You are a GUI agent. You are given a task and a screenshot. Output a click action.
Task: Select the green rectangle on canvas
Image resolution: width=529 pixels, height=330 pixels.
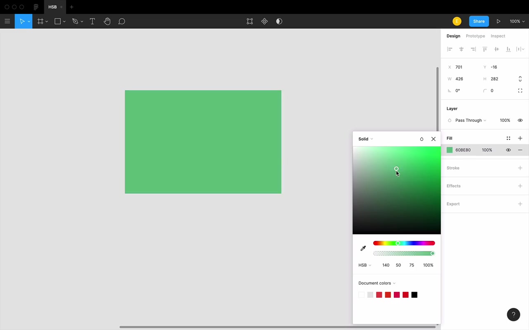[x=203, y=142]
